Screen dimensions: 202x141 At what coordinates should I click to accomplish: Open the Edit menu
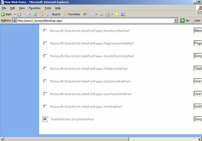tap(12, 8)
